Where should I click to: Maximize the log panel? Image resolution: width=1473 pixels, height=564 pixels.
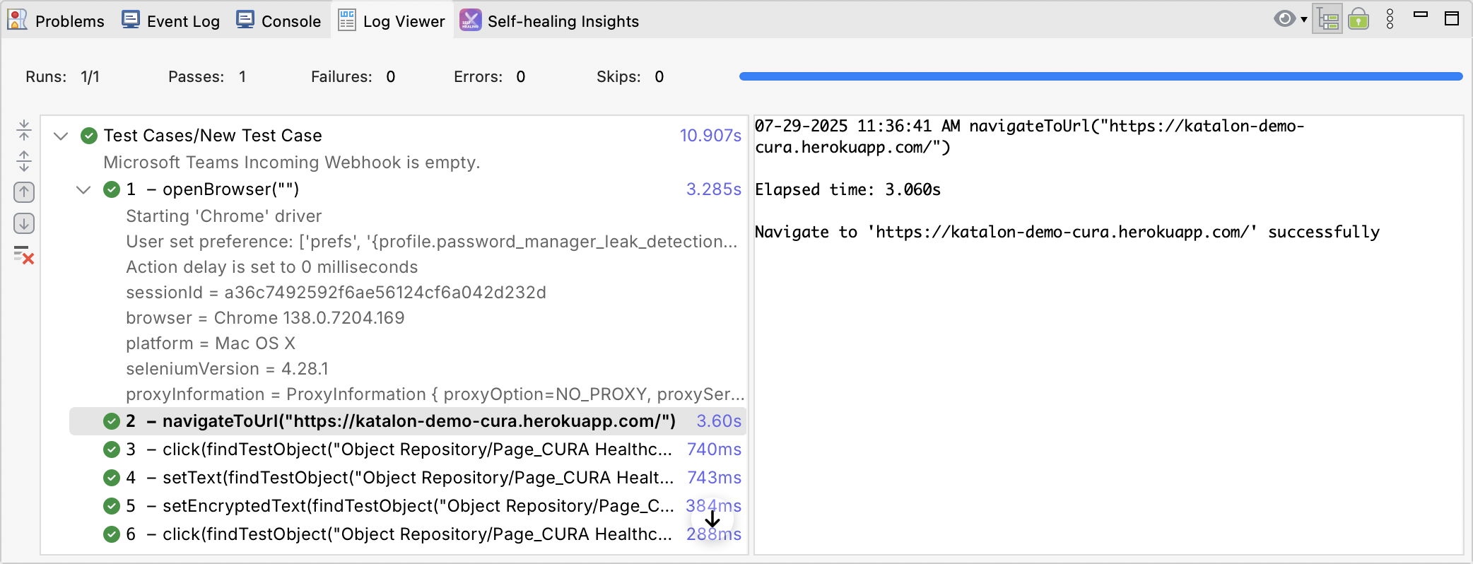coord(1452,18)
